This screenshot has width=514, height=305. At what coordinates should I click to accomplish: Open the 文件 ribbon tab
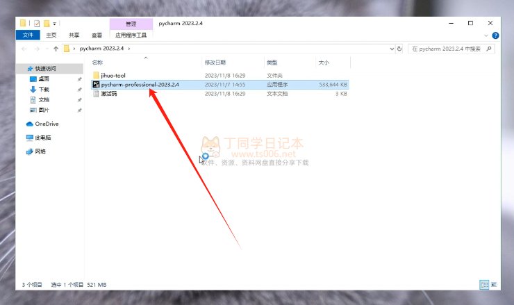[28, 35]
